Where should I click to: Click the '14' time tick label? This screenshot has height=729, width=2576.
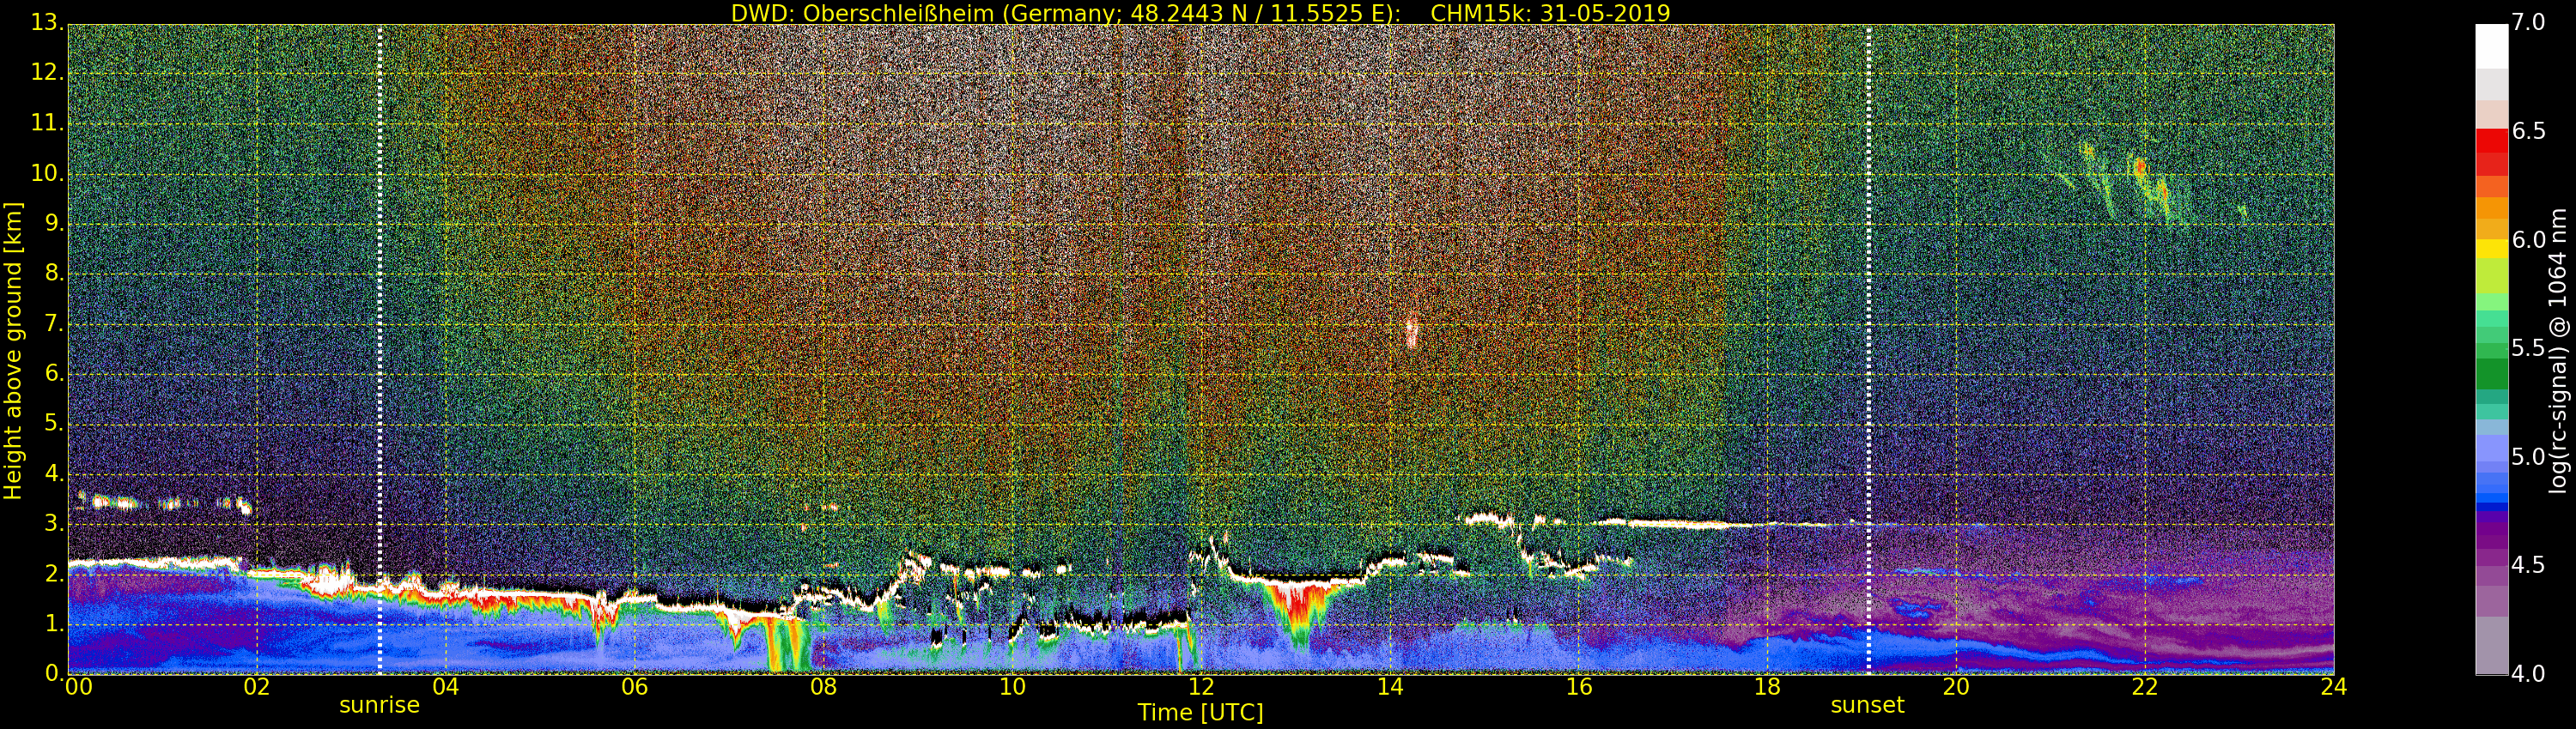pyautogui.click(x=1390, y=686)
